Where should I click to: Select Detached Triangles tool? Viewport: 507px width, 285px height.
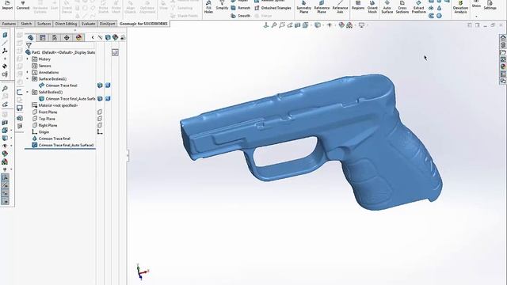(x=273, y=8)
